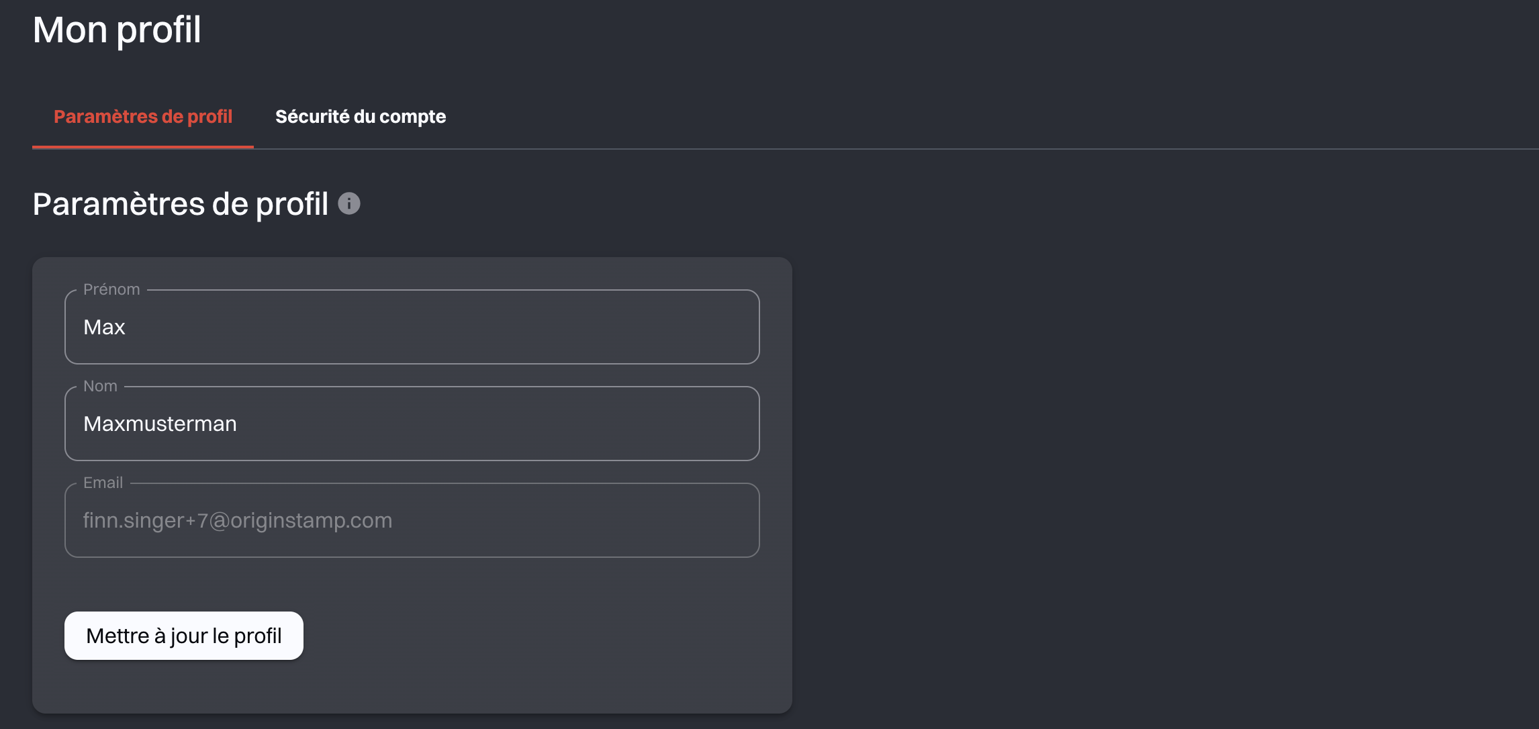Select the Paramètres de profil tab
This screenshot has height=729, width=1539.
pyautogui.click(x=143, y=117)
